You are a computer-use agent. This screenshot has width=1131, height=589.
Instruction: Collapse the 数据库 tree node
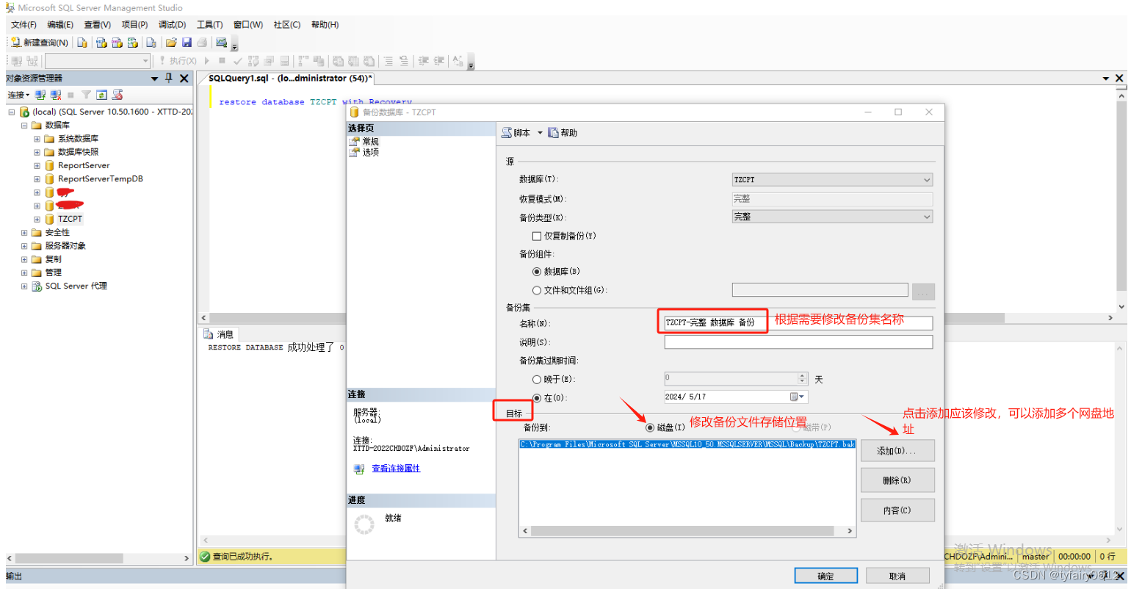pos(24,126)
